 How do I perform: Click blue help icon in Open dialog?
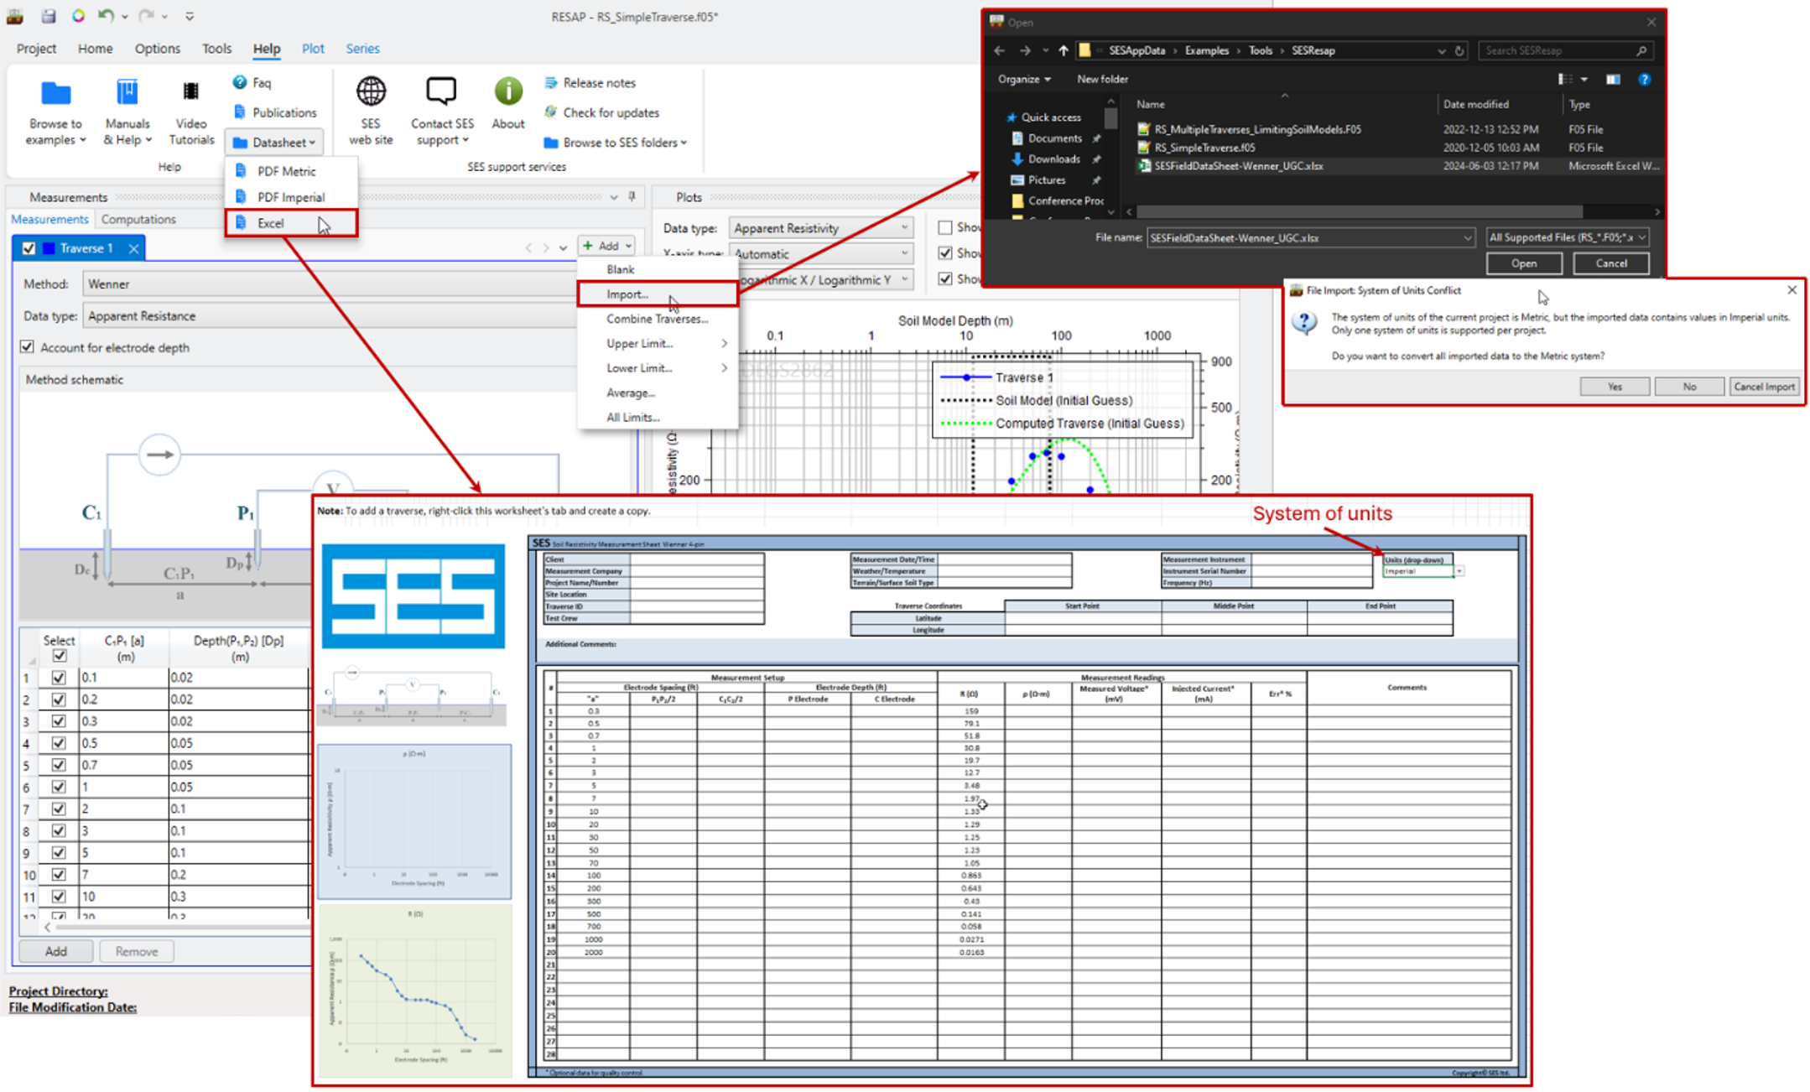pyautogui.click(x=1645, y=79)
